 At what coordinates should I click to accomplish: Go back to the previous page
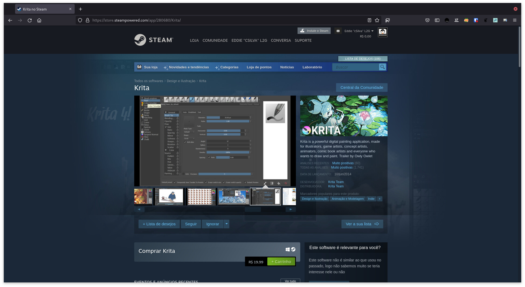click(10, 20)
